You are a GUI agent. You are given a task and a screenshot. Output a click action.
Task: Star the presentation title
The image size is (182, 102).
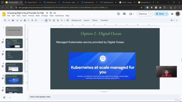tap(47, 13)
